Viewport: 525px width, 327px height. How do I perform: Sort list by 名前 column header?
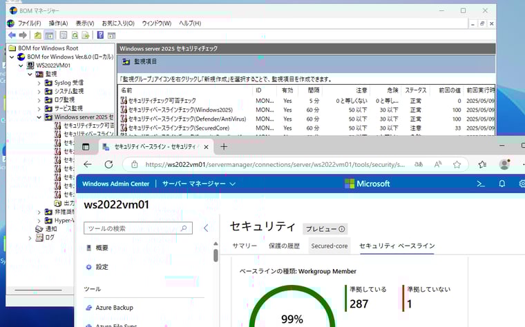tap(186, 90)
